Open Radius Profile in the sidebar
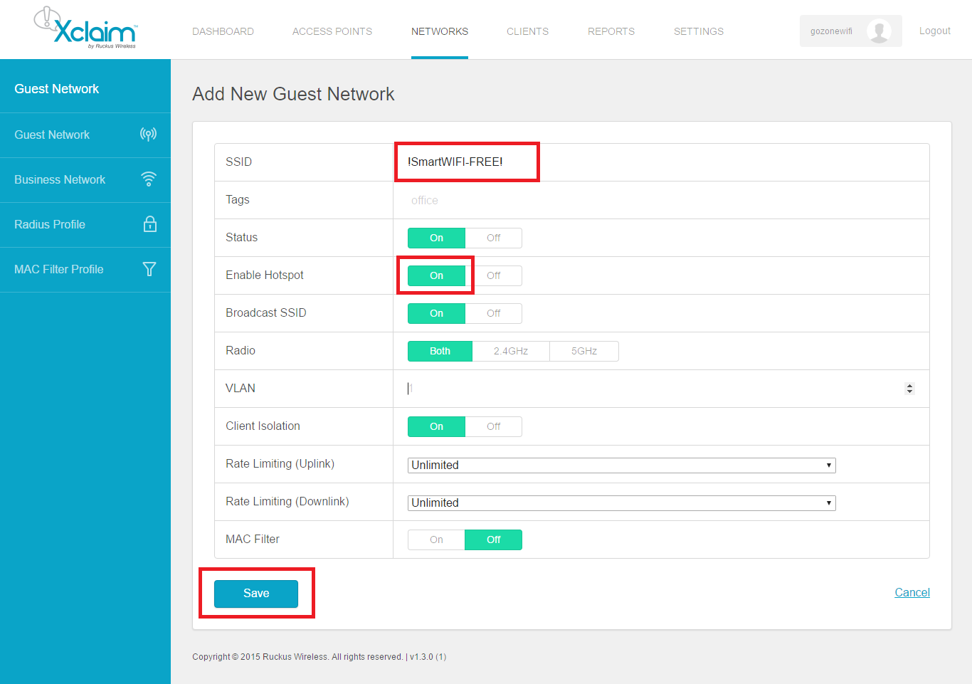Image resolution: width=972 pixels, height=684 pixels. 85,225
